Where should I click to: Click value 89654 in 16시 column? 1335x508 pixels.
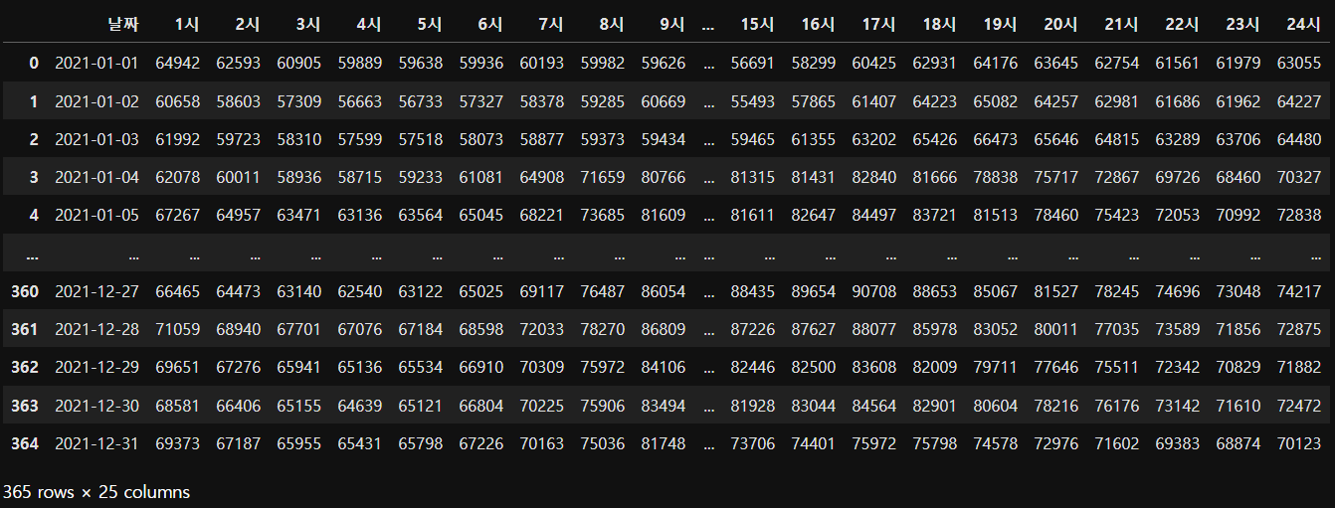coord(813,291)
